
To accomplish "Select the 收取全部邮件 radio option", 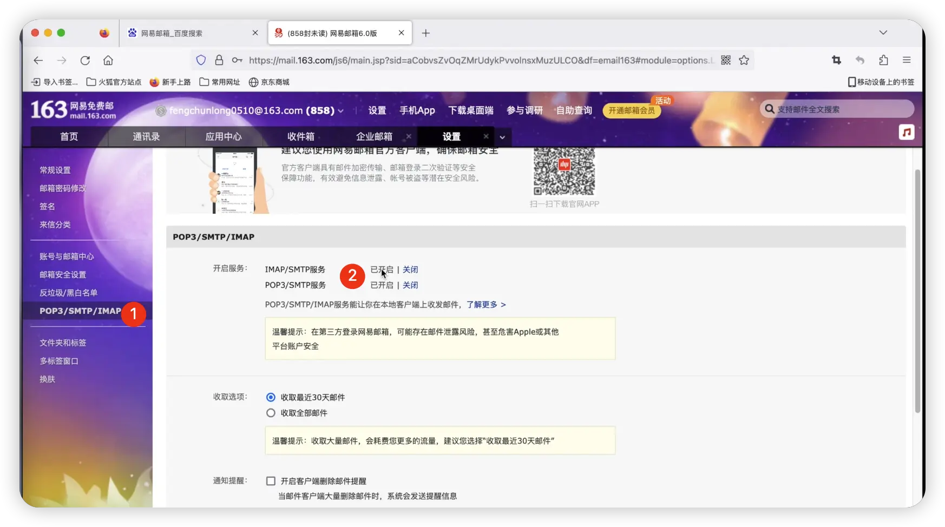I will (x=271, y=412).
